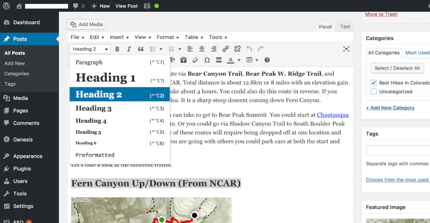Open the Most Used categories tab
Image resolution: width=430 pixels, height=223 pixels.
pos(417,52)
